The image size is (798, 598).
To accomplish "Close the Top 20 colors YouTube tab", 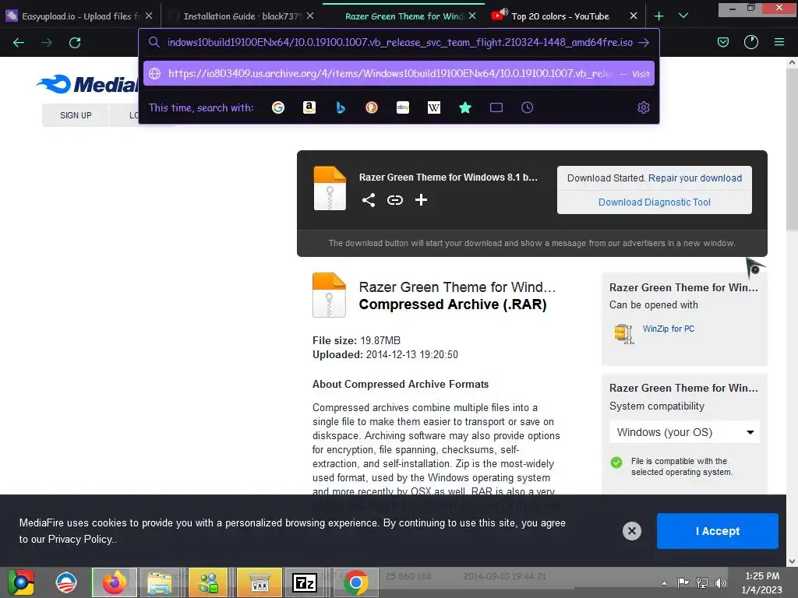I will click(x=634, y=16).
